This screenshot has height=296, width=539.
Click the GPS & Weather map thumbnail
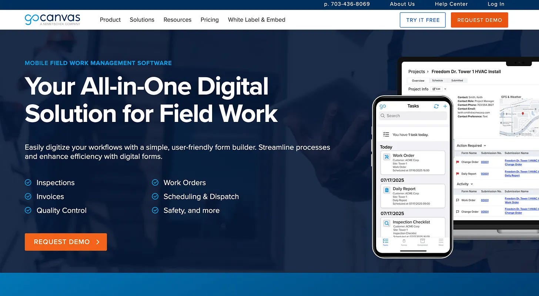coord(519,118)
